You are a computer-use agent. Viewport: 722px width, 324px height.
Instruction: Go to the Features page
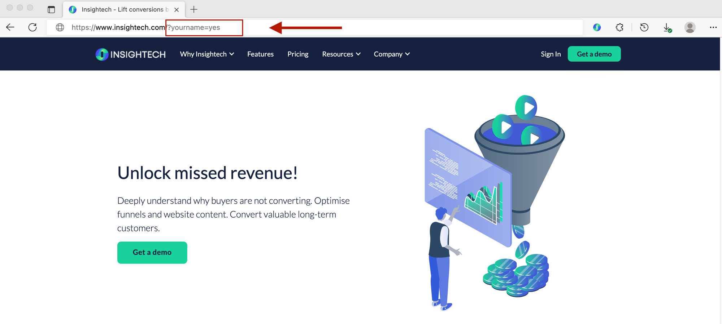pos(260,54)
